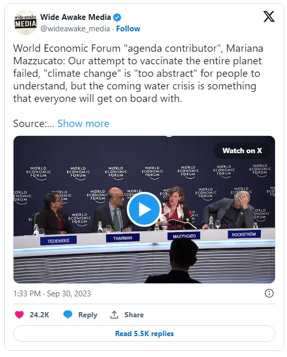This screenshot has width=287, height=357.
Task: Open the @wideawake_media handle link
Action: 75,29
